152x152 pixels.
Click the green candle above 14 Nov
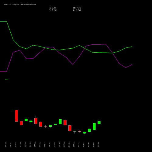click(x=31, y=121)
